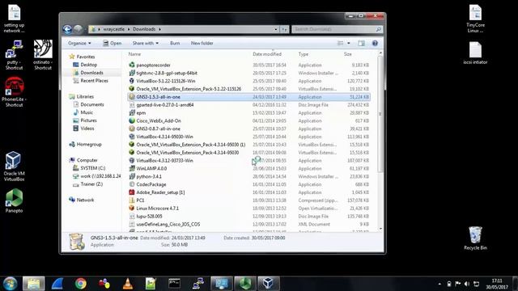Open the change view dropdown arrow
The height and width of the screenshot is (291, 518).
pos(349,43)
